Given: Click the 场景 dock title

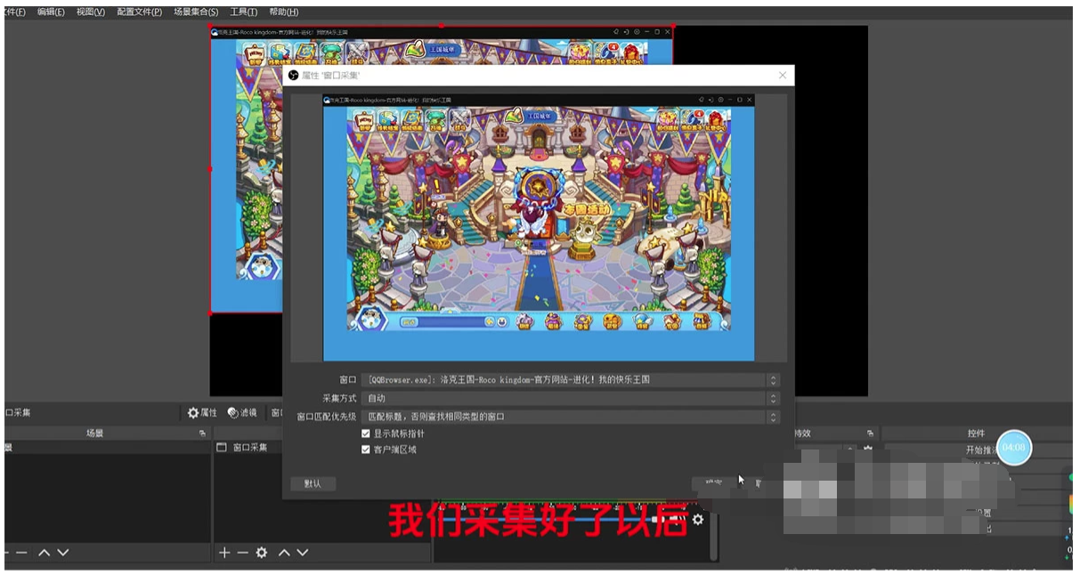Looking at the screenshot, I should tap(94, 433).
